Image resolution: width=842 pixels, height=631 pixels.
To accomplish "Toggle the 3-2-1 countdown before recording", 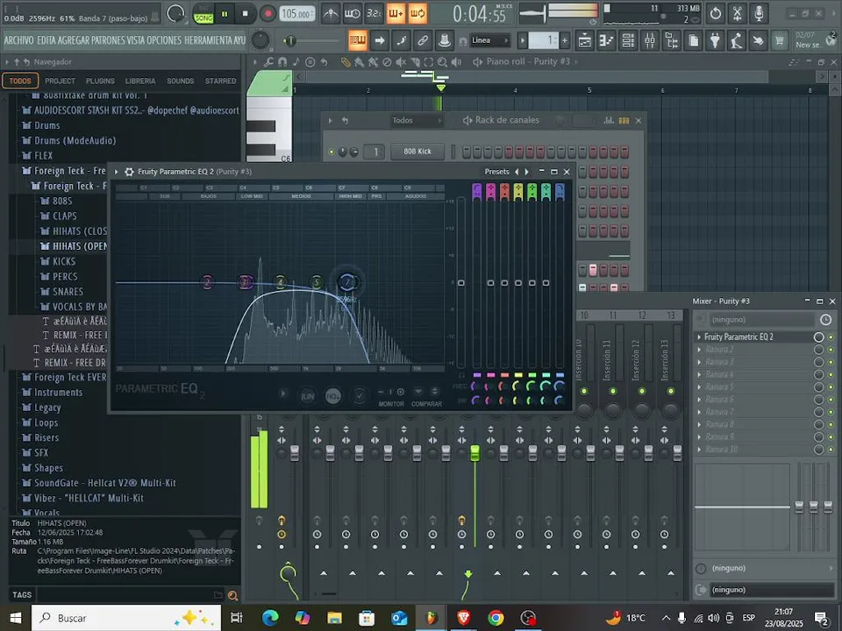I will pyautogui.click(x=374, y=14).
